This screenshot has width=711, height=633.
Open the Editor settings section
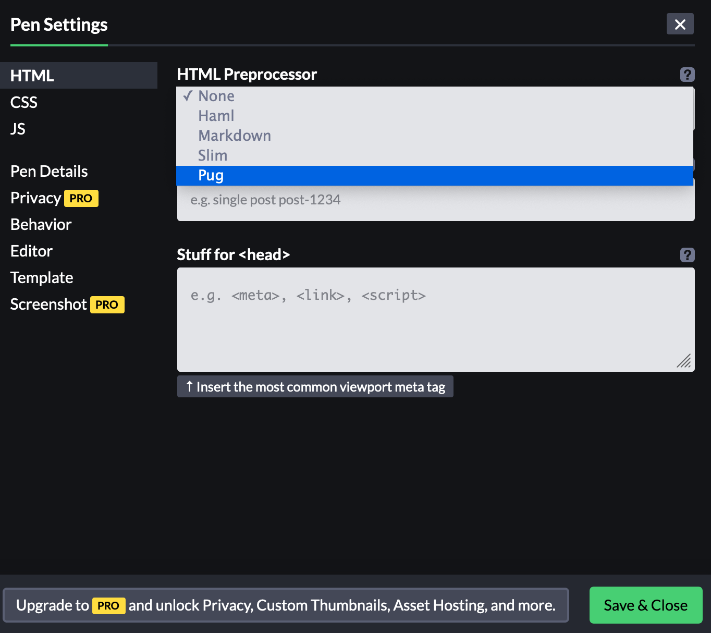(32, 251)
